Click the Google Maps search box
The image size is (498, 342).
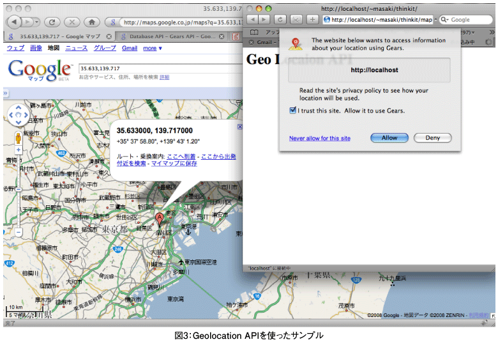(160, 68)
